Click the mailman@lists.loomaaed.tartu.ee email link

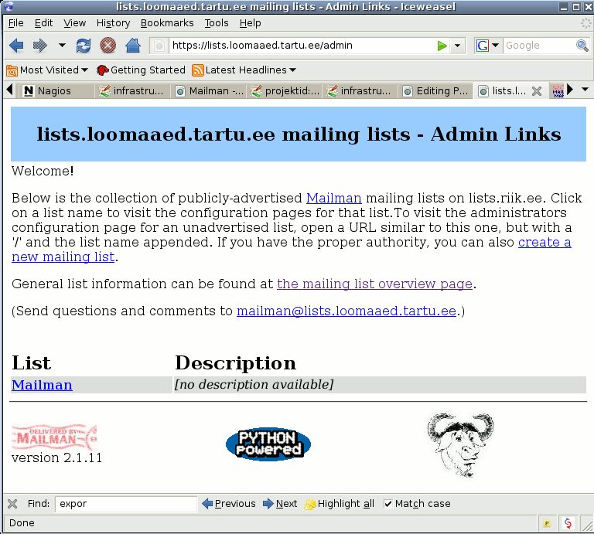click(346, 311)
